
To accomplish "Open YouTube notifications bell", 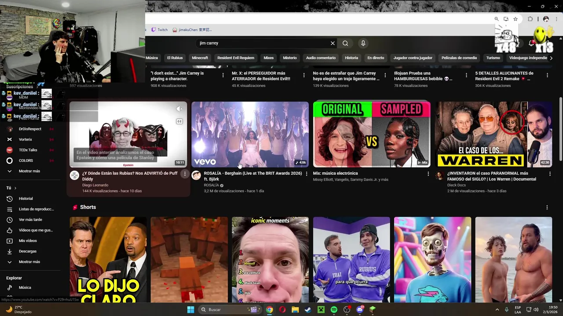I will (531, 43).
